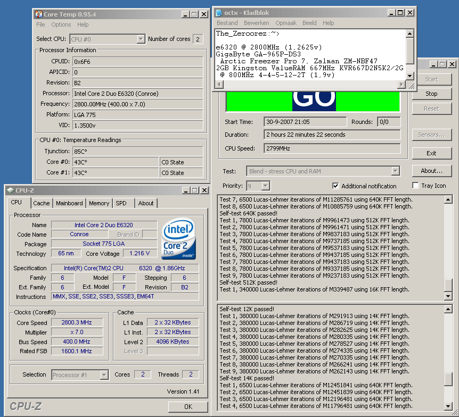Switch to the Mainboard tab
Image resolution: width=459 pixels, height=417 pixels.
69,203
